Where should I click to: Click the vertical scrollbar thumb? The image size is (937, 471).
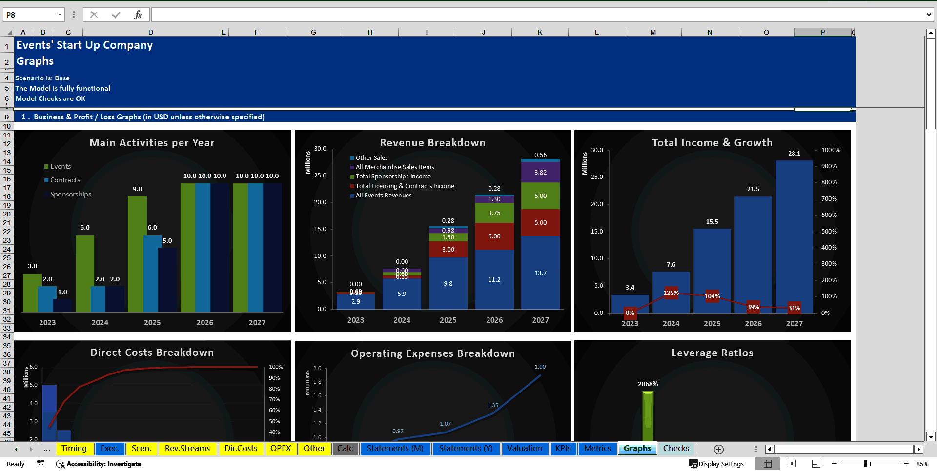point(931,83)
